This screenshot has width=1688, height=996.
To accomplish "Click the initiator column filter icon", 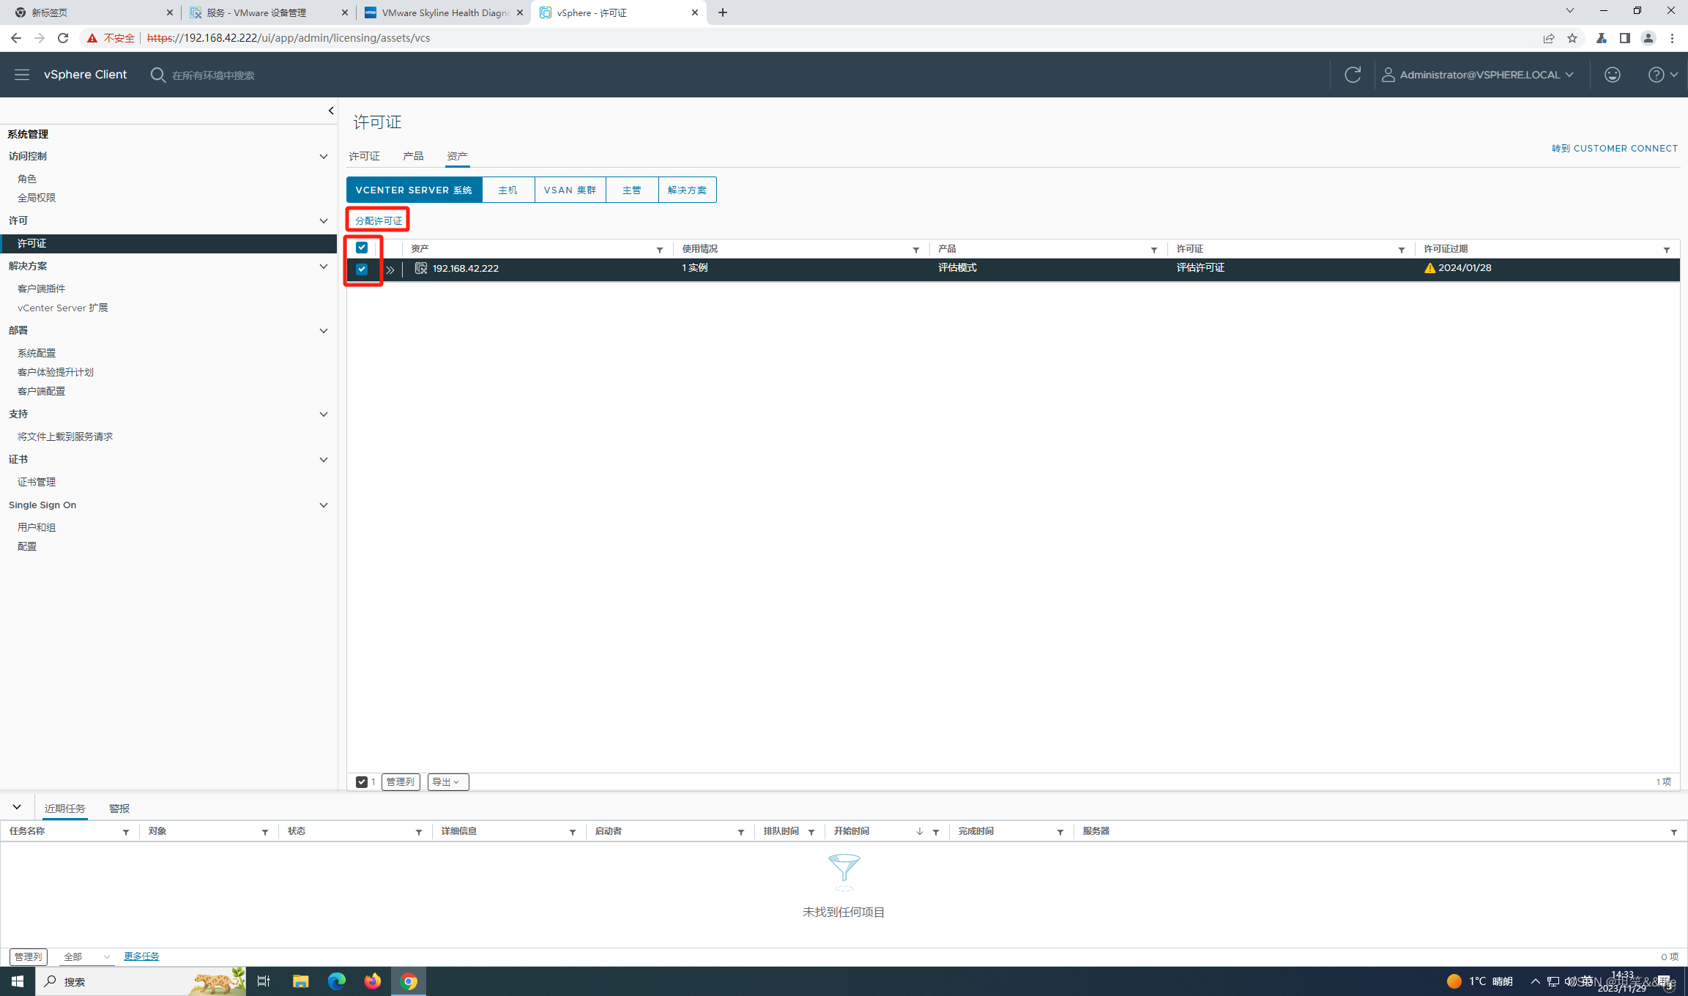I will coord(741,832).
